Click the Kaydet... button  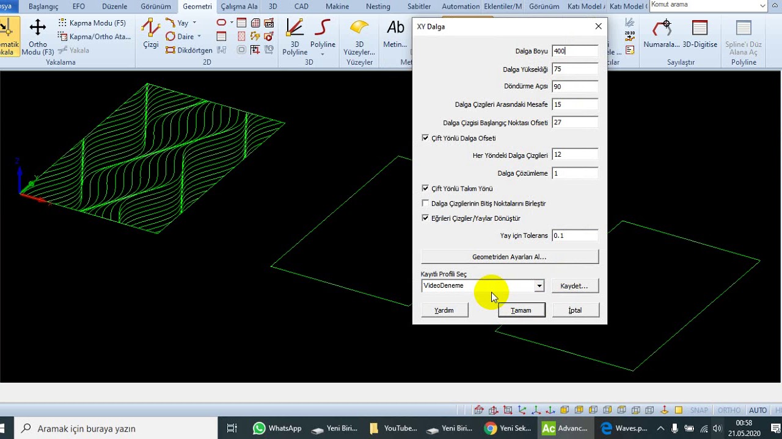pos(574,286)
